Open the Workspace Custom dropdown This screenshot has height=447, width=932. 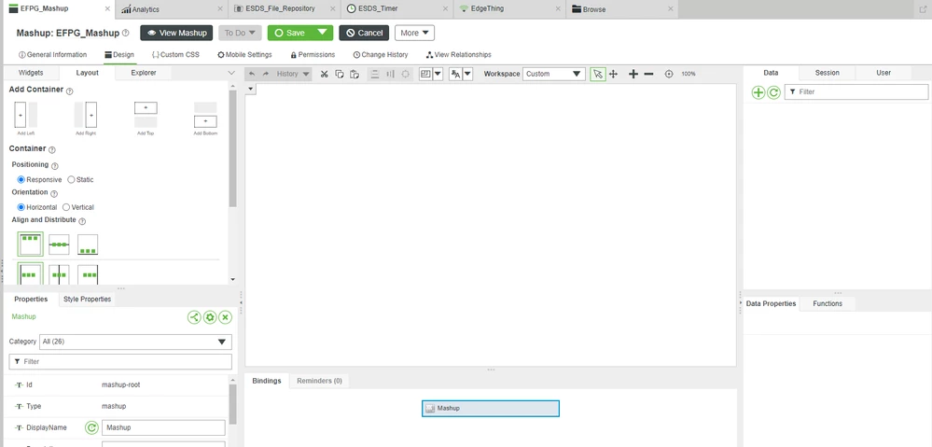click(553, 75)
